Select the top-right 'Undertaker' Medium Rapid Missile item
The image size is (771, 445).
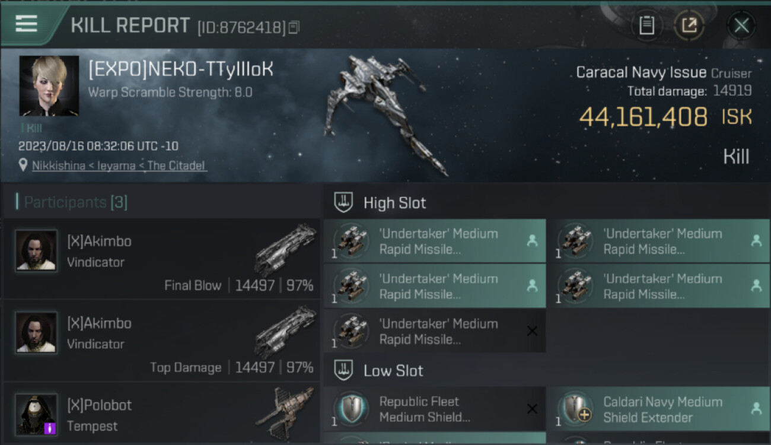coord(658,241)
